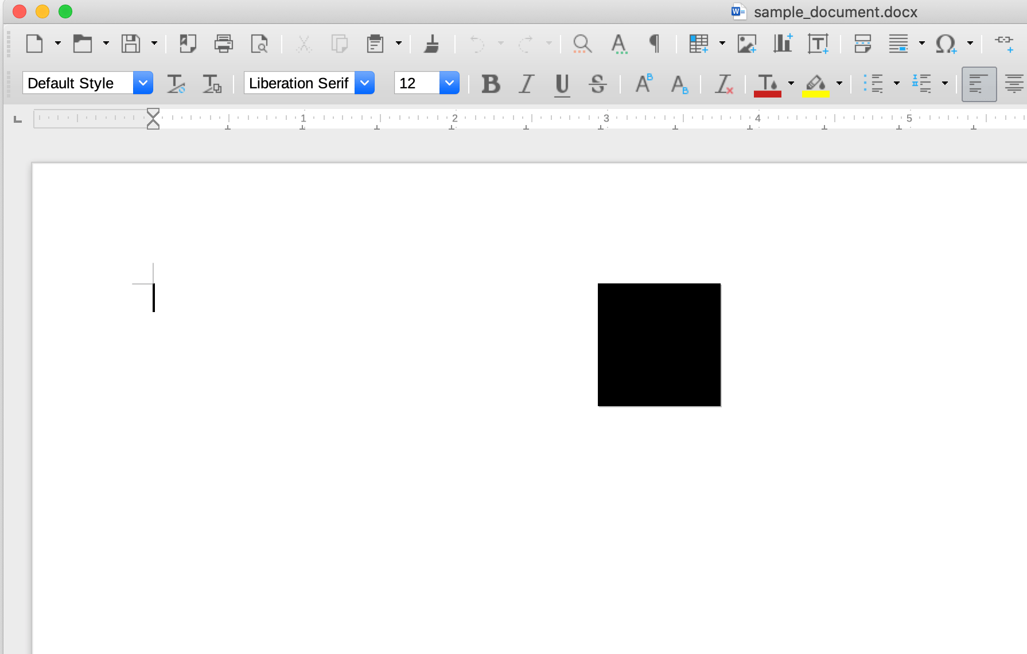
Task: Insert a chart with the bar chart icon
Action: pos(783,44)
